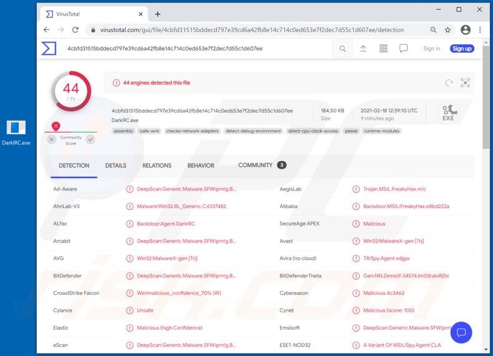
Task: Click TR/Spy.Agent.xdjgw detection text
Action: tap(386, 259)
